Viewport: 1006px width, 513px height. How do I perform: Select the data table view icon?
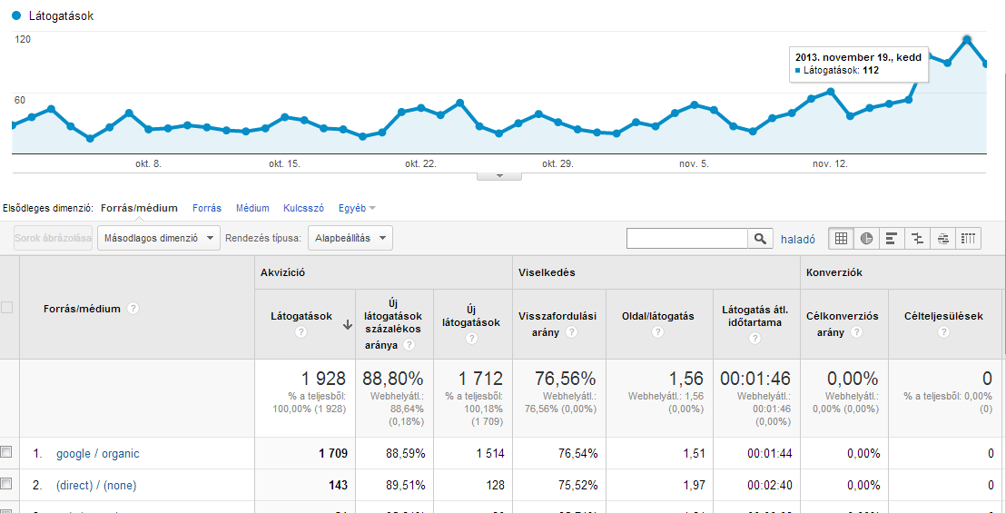tap(841, 239)
